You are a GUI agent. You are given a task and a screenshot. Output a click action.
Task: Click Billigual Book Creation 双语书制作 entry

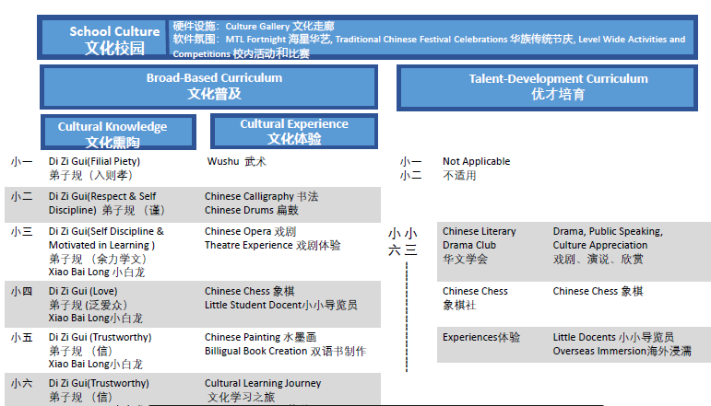point(285,352)
